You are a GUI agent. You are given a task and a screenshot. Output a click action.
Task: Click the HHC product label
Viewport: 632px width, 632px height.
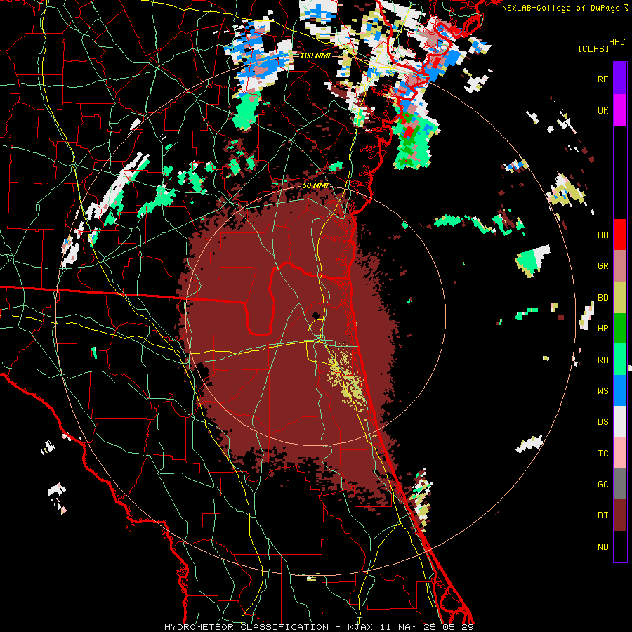(617, 41)
